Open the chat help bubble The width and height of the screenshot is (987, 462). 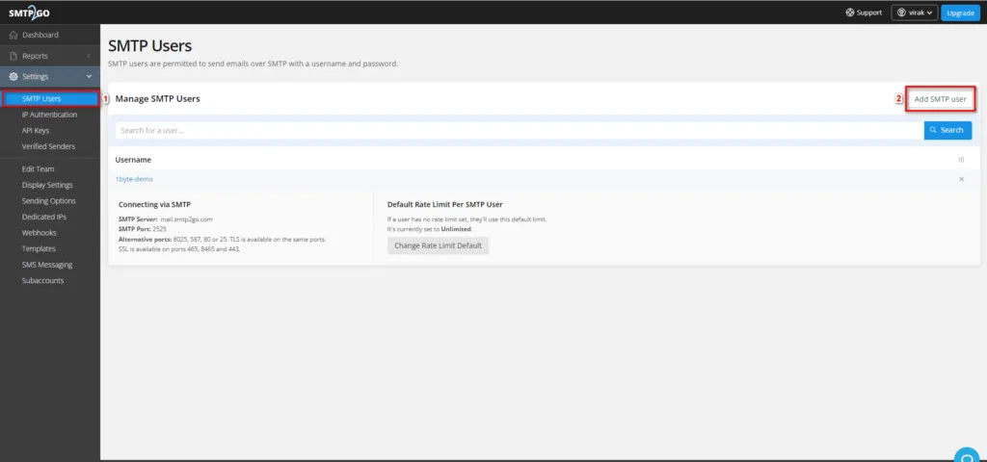965,454
